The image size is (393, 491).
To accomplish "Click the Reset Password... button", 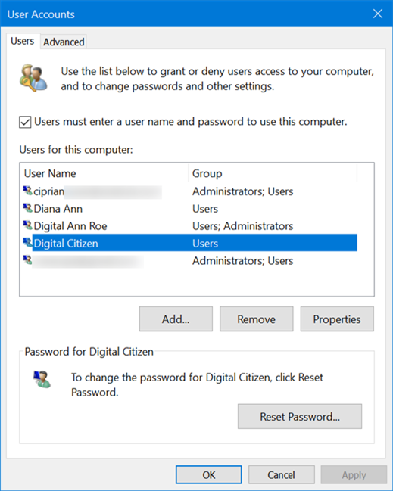I will tap(300, 416).
